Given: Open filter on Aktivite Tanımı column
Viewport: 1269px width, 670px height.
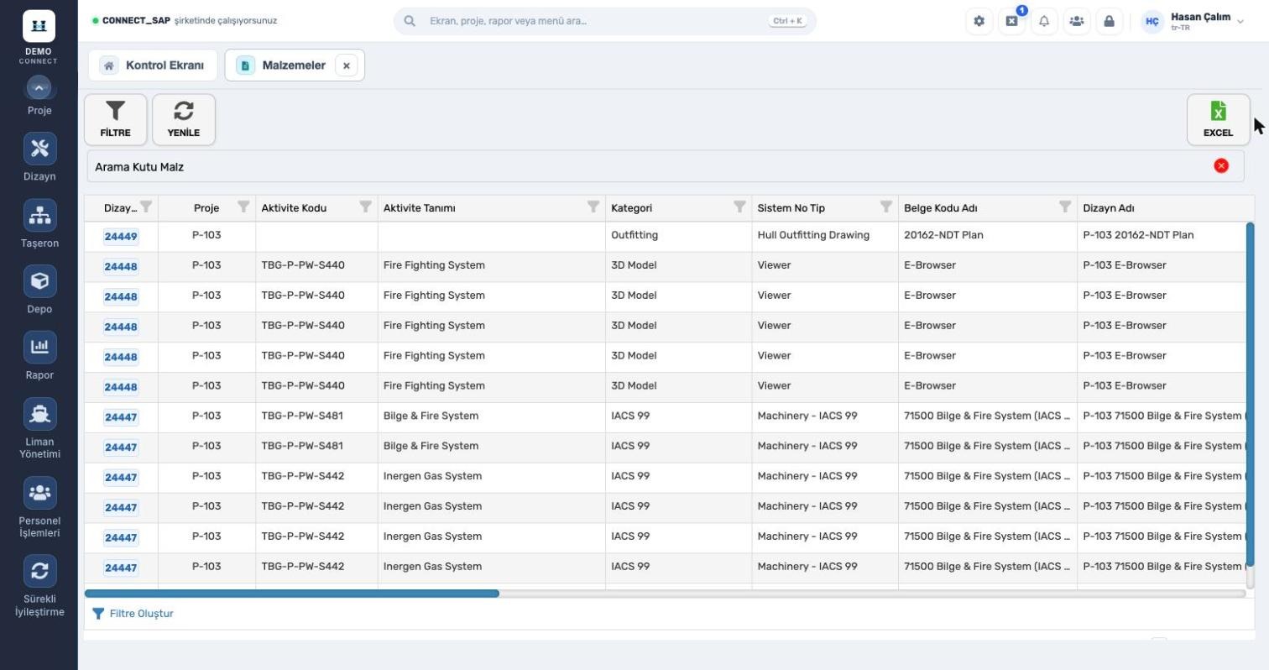Looking at the screenshot, I should point(593,207).
